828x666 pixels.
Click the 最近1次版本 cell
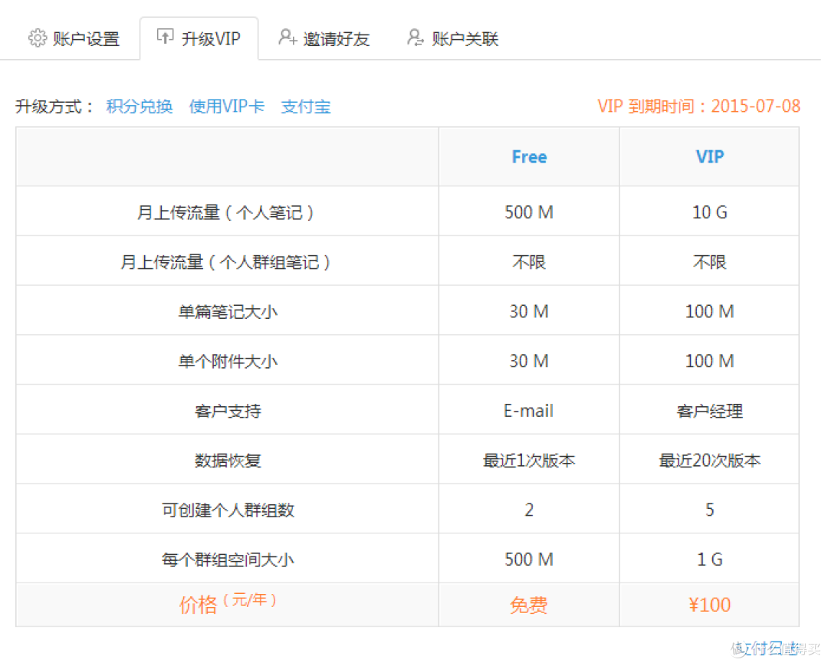pyautogui.click(x=529, y=460)
